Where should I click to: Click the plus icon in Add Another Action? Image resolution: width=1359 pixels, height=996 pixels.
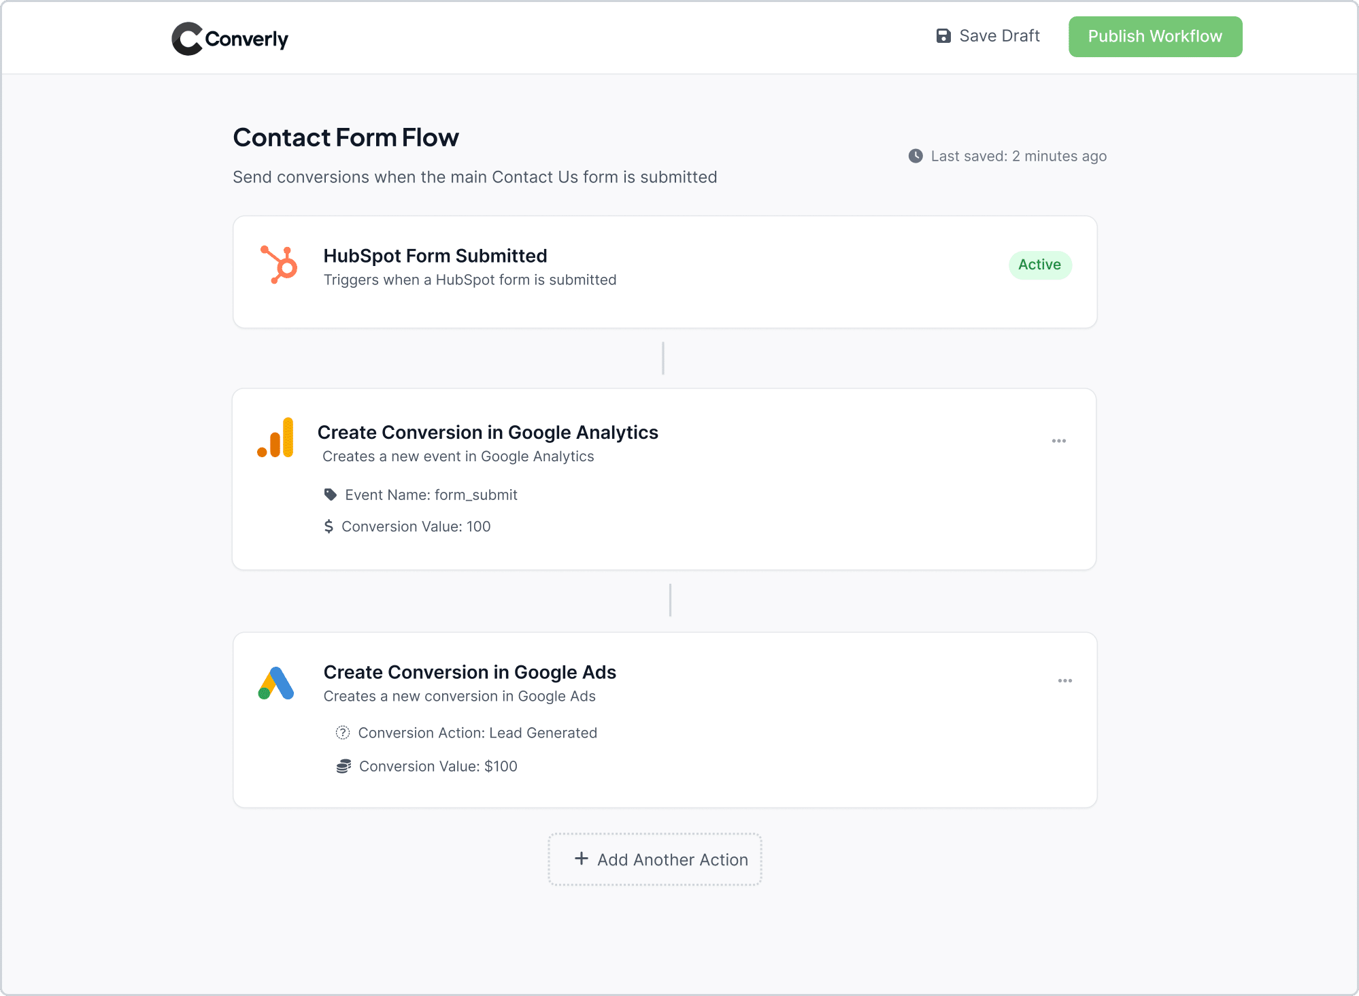click(581, 859)
